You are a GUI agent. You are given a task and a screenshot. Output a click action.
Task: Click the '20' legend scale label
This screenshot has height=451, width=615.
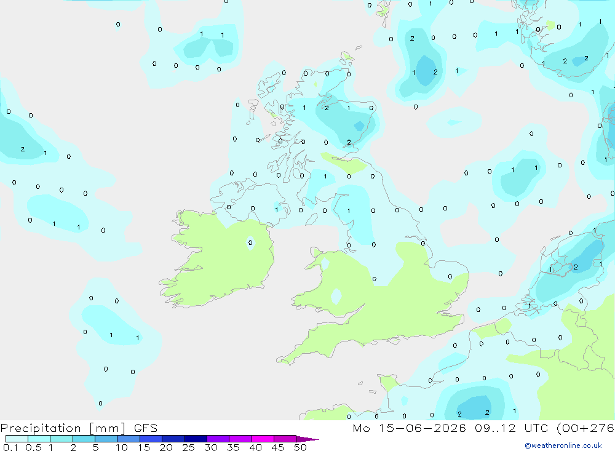(x=166, y=447)
